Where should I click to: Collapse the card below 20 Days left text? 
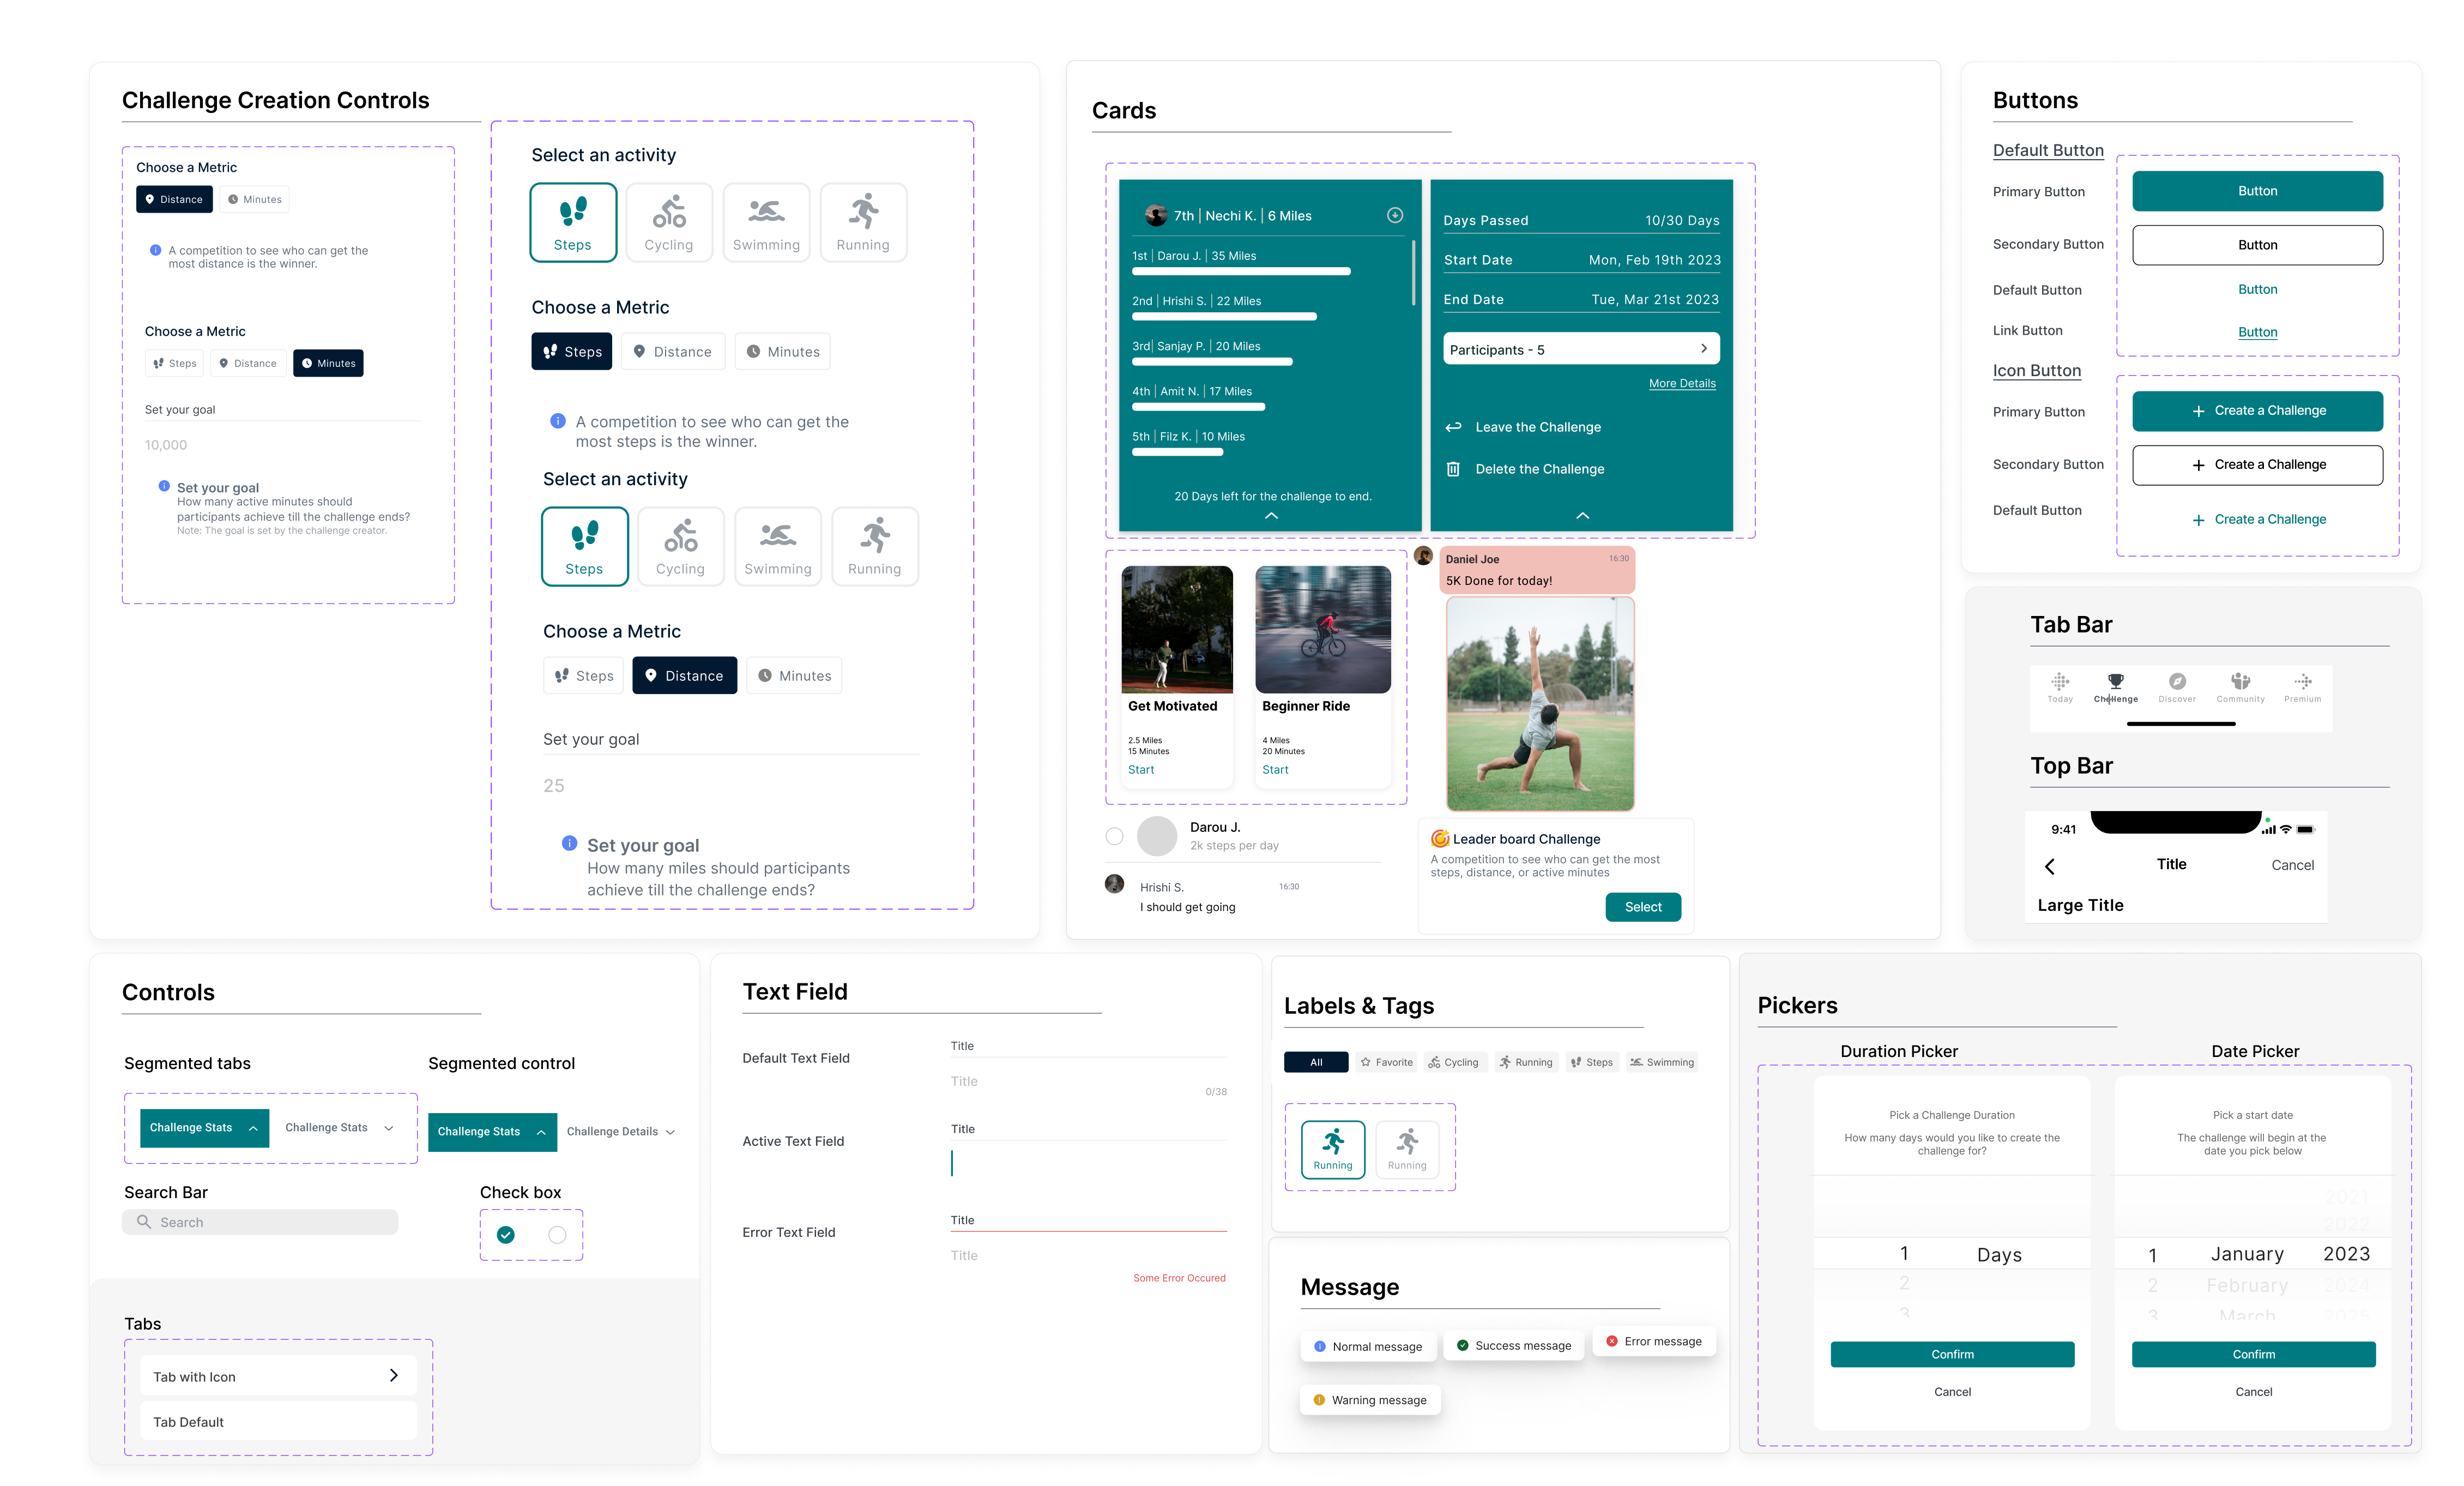pyautogui.click(x=1271, y=515)
